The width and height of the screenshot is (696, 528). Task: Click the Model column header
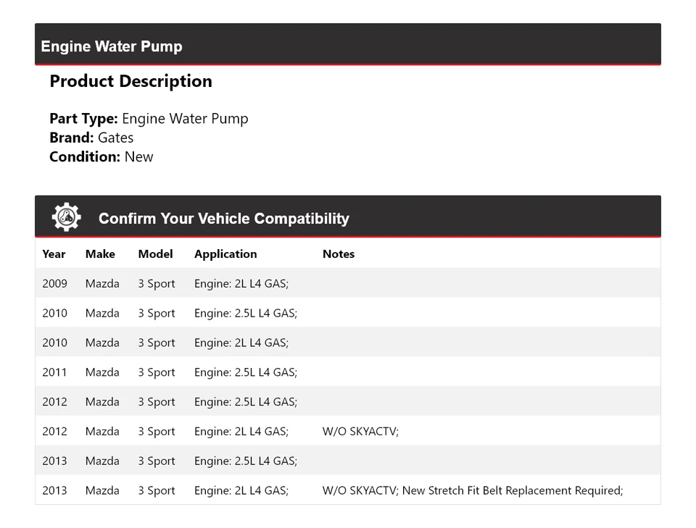tap(155, 254)
